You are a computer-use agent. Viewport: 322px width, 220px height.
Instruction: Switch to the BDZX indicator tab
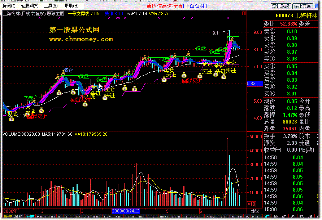pos(164,216)
